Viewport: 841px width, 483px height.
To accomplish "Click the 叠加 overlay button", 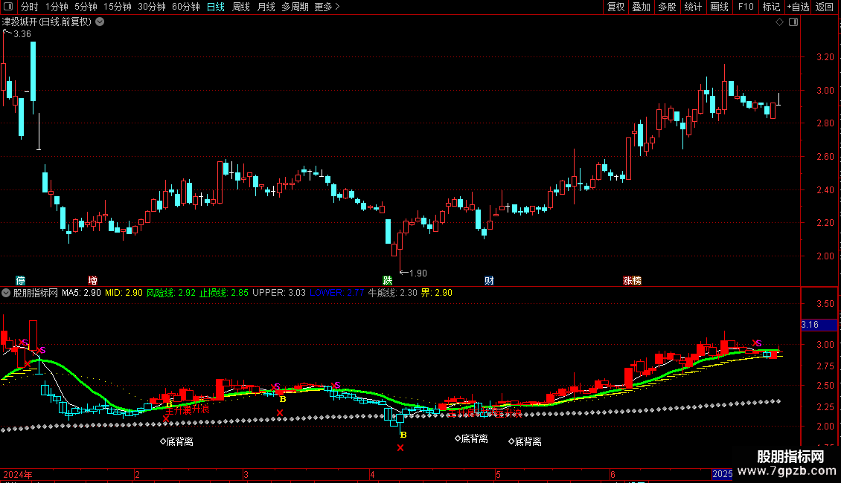I will (x=642, y=7).
